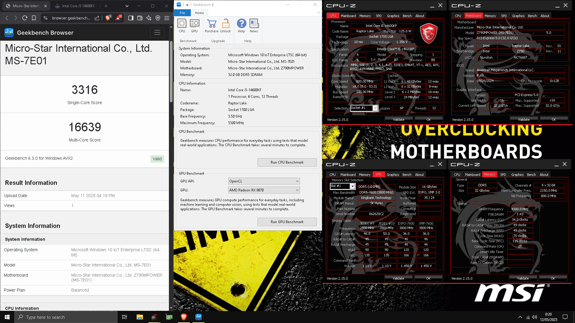The height and width of the screenshot is (323, 575).
Task: Click Validate in the CPU tab CPU-Z window
Action: click(399, 120)
